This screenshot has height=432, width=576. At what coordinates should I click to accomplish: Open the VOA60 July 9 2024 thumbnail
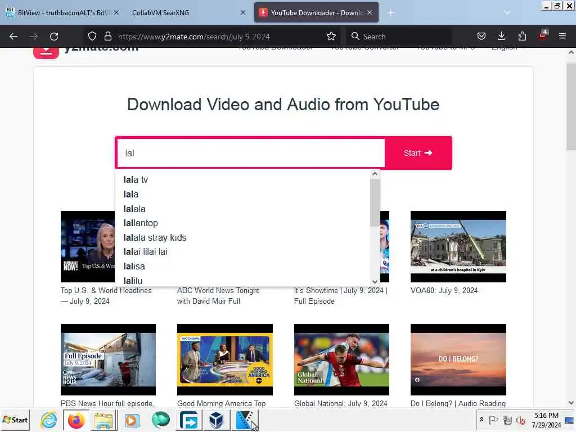tap(458, 246)
